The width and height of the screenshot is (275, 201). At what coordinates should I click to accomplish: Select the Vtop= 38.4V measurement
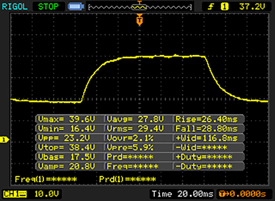(x=67, y=148)
